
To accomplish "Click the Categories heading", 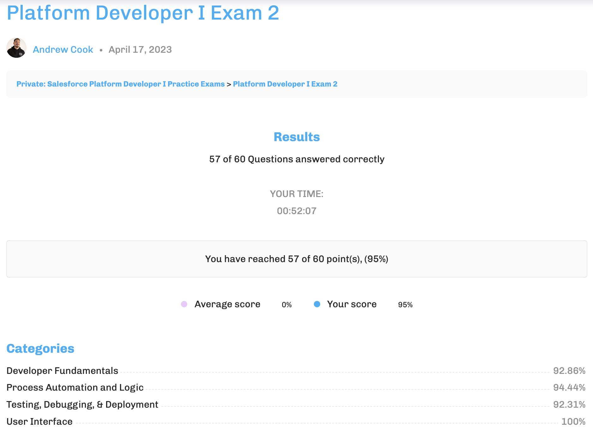I will pos(40,349).
